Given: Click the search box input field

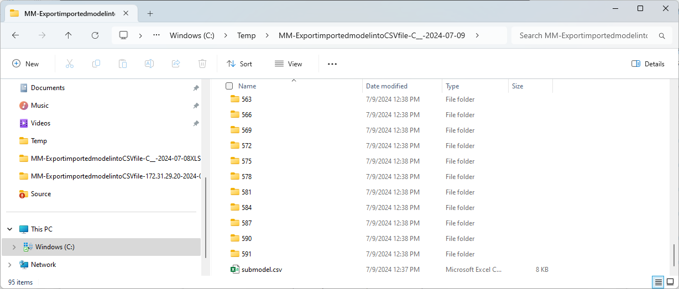Looking at the screenshot, I should pos(583,35).
